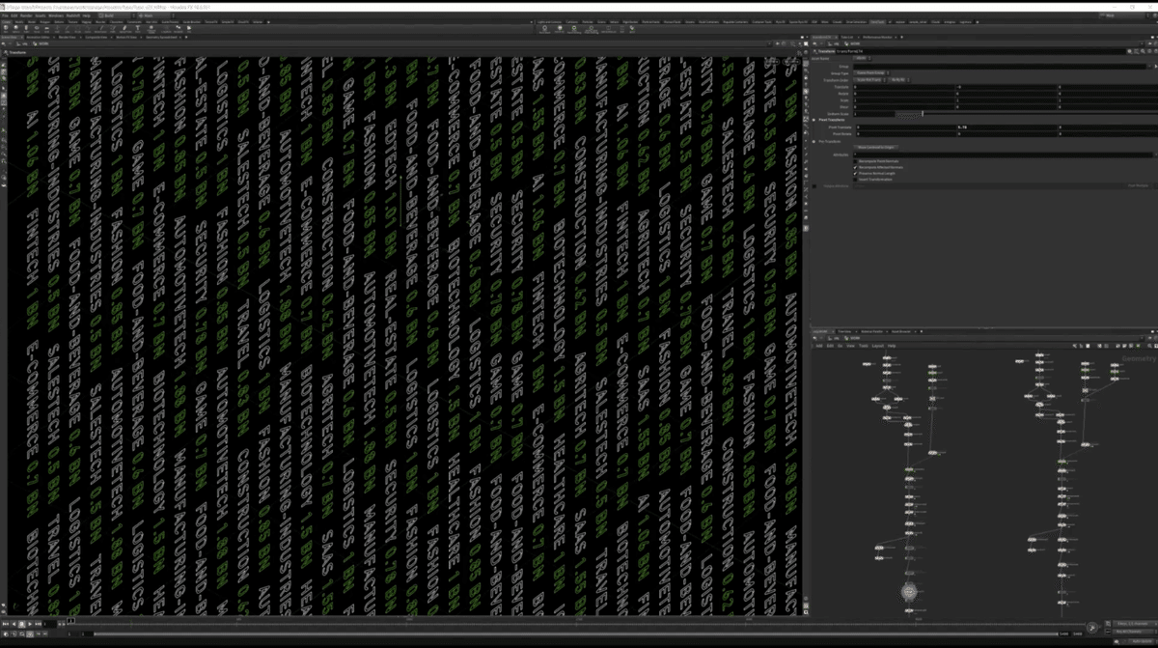Switch to the Modify shelf tab

point(19,22)
